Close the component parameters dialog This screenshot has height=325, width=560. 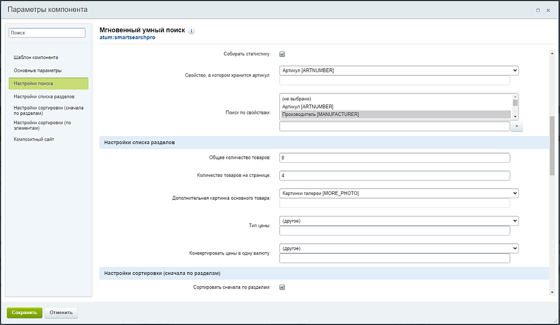tap(549, 10)
